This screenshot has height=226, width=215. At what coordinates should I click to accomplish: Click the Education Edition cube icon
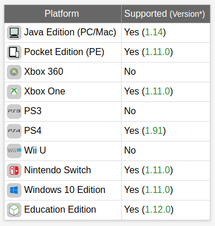pos(14,210)
